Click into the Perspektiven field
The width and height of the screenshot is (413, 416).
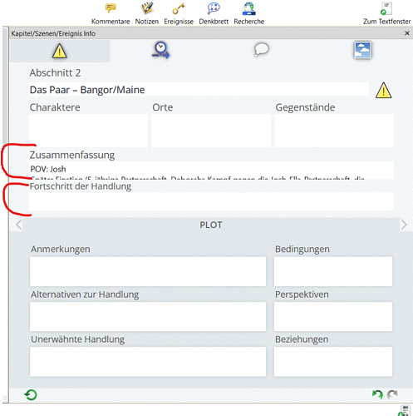click(333, 316)
